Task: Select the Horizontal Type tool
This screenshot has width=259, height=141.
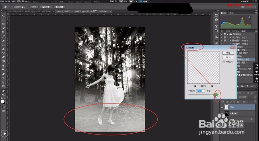Action: point(3,78)
